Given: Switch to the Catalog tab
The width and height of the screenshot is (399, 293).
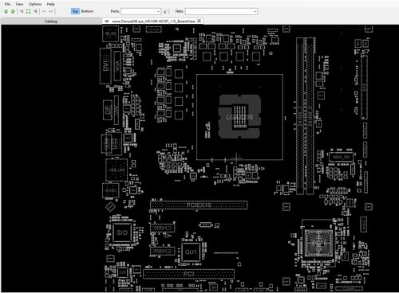Looking at the screenshot, I should [51, 21].
